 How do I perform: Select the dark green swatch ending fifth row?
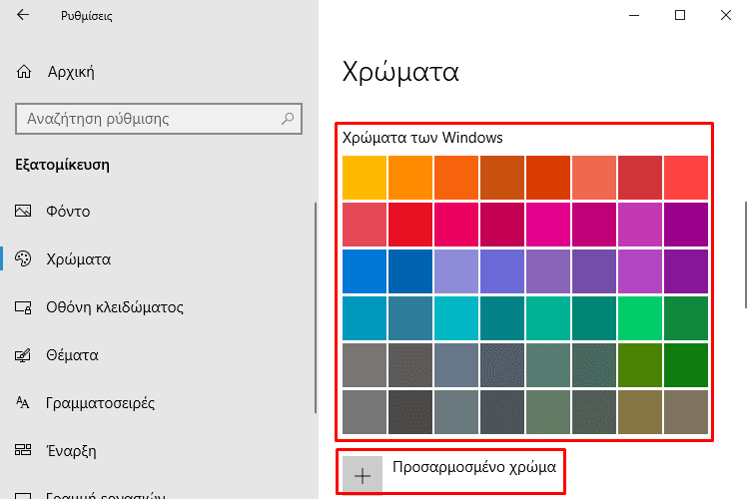pos(686,365)
